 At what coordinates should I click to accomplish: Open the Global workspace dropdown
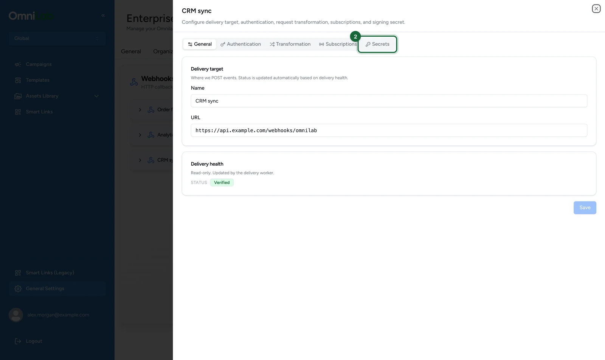(x=57, y=38)
